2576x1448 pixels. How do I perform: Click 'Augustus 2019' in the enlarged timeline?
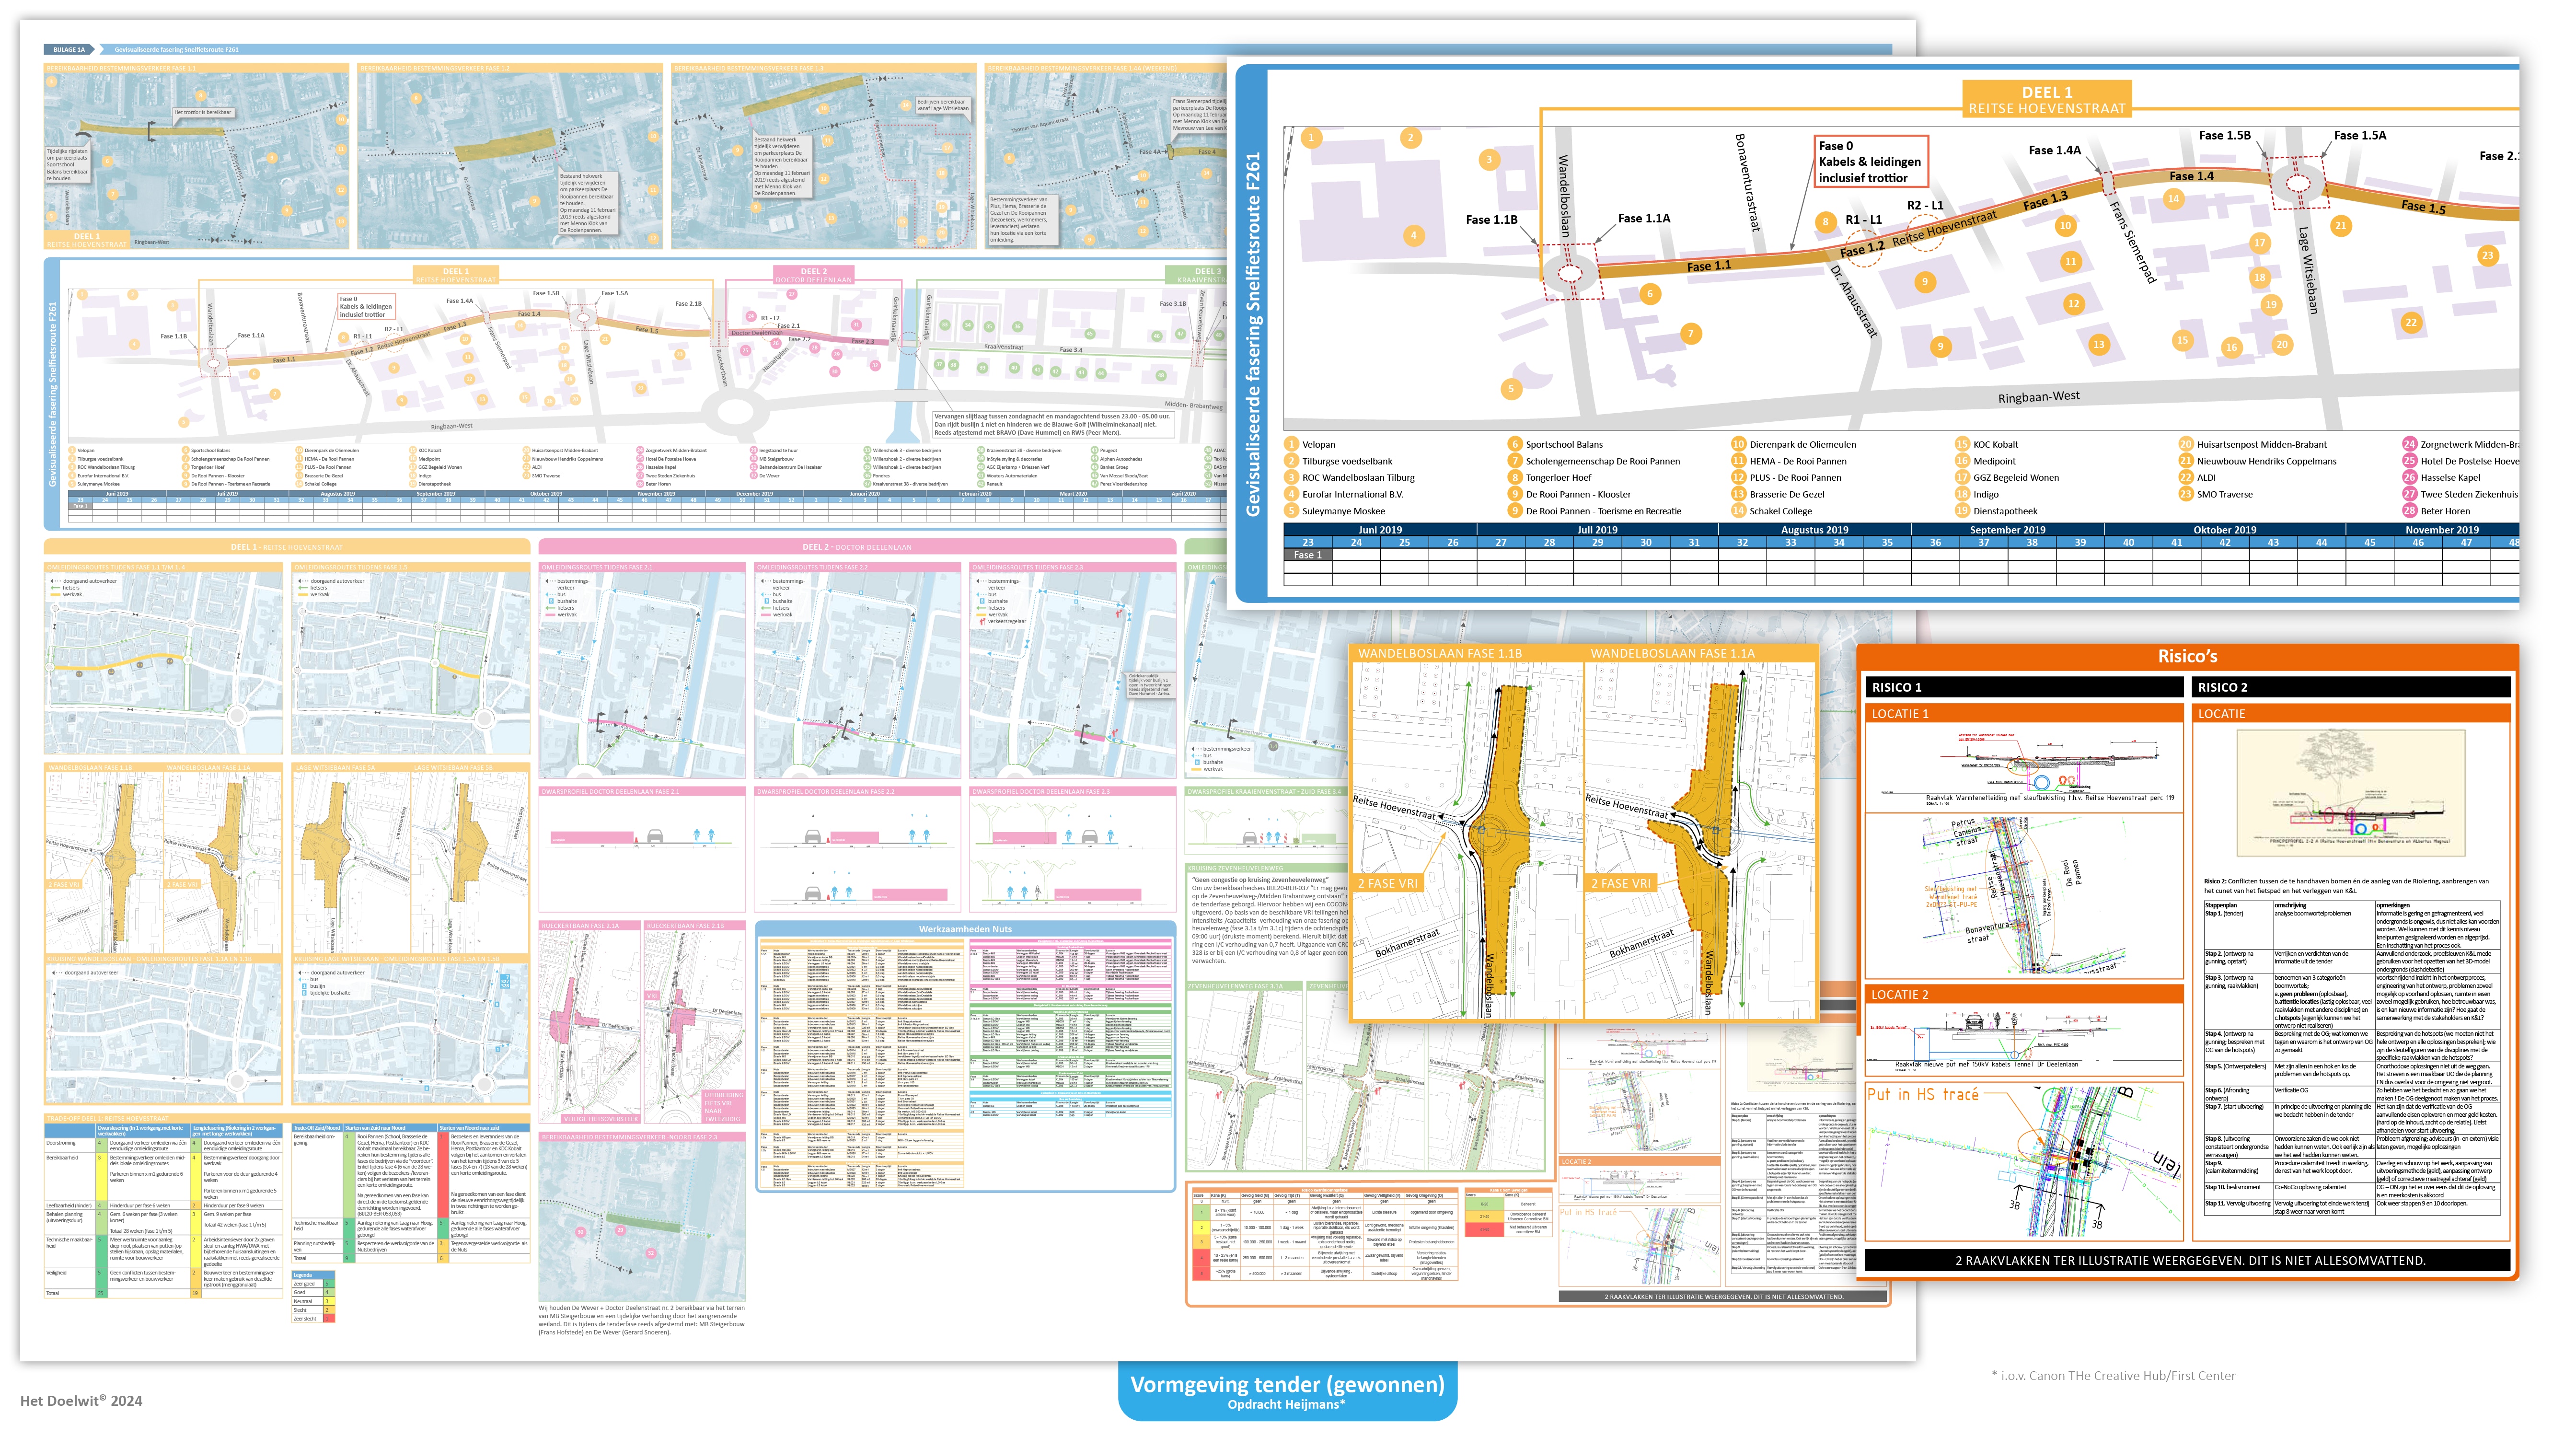pyautogui.click(x=1815, y=530)
